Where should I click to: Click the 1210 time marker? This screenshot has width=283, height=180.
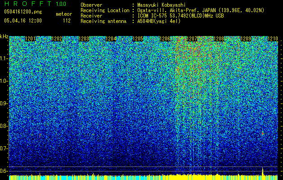273,39
